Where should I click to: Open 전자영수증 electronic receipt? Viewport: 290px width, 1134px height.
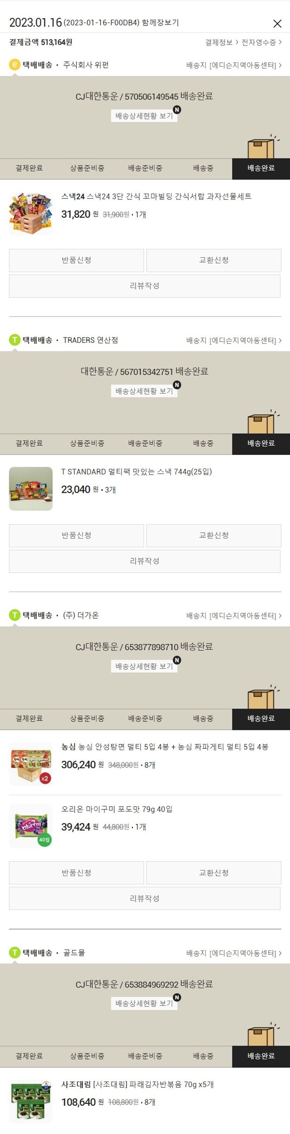point(261,42)
